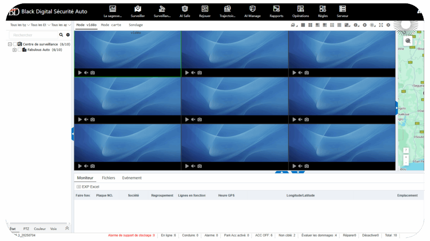This screenshot has width=430, height=241.
Task: Expand the Fabulous Auto tree node
Action: 14,50
